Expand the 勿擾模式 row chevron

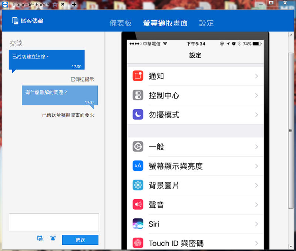pos(256,115)
